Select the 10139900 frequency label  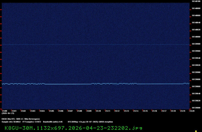point(196,72)
